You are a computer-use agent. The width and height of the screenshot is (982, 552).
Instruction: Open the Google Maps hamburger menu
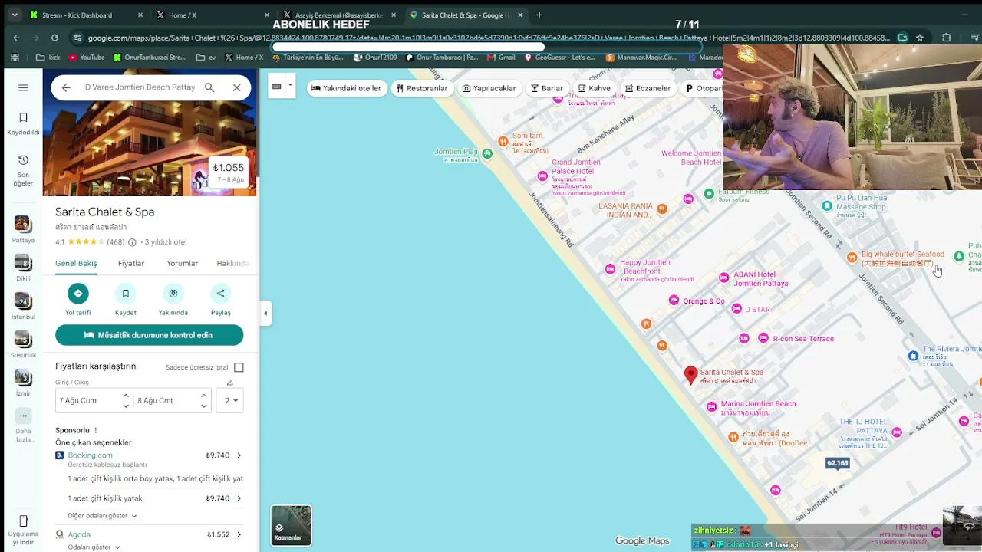[x=23, y=87]
